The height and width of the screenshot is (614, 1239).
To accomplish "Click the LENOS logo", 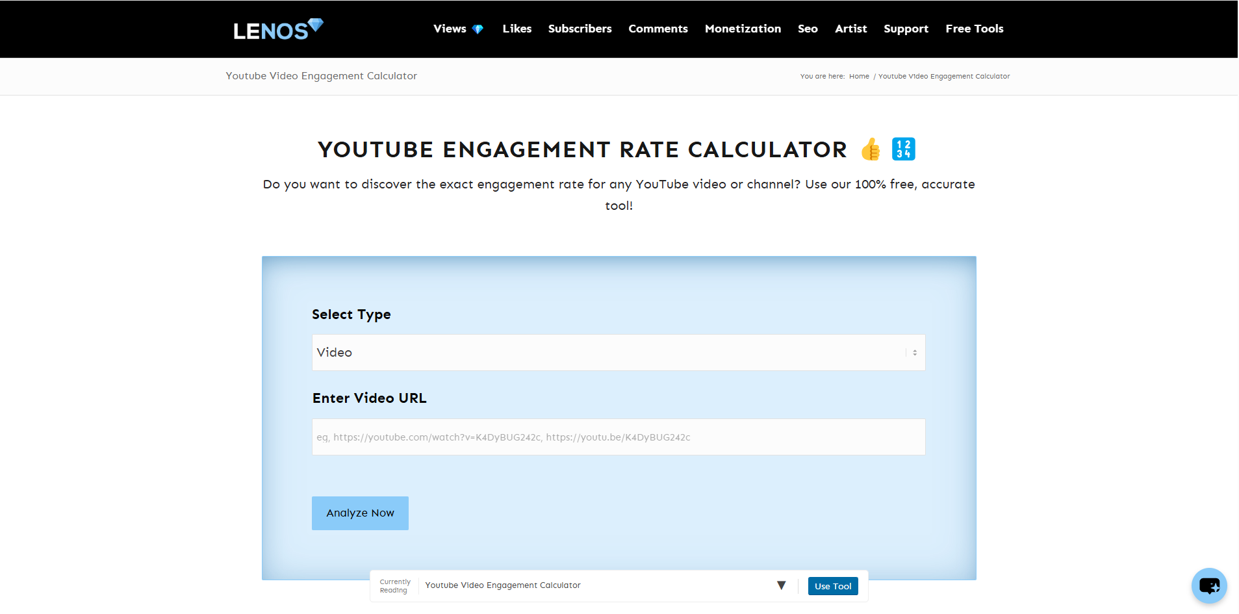I will pyautogui.click(x=278, y=29).
